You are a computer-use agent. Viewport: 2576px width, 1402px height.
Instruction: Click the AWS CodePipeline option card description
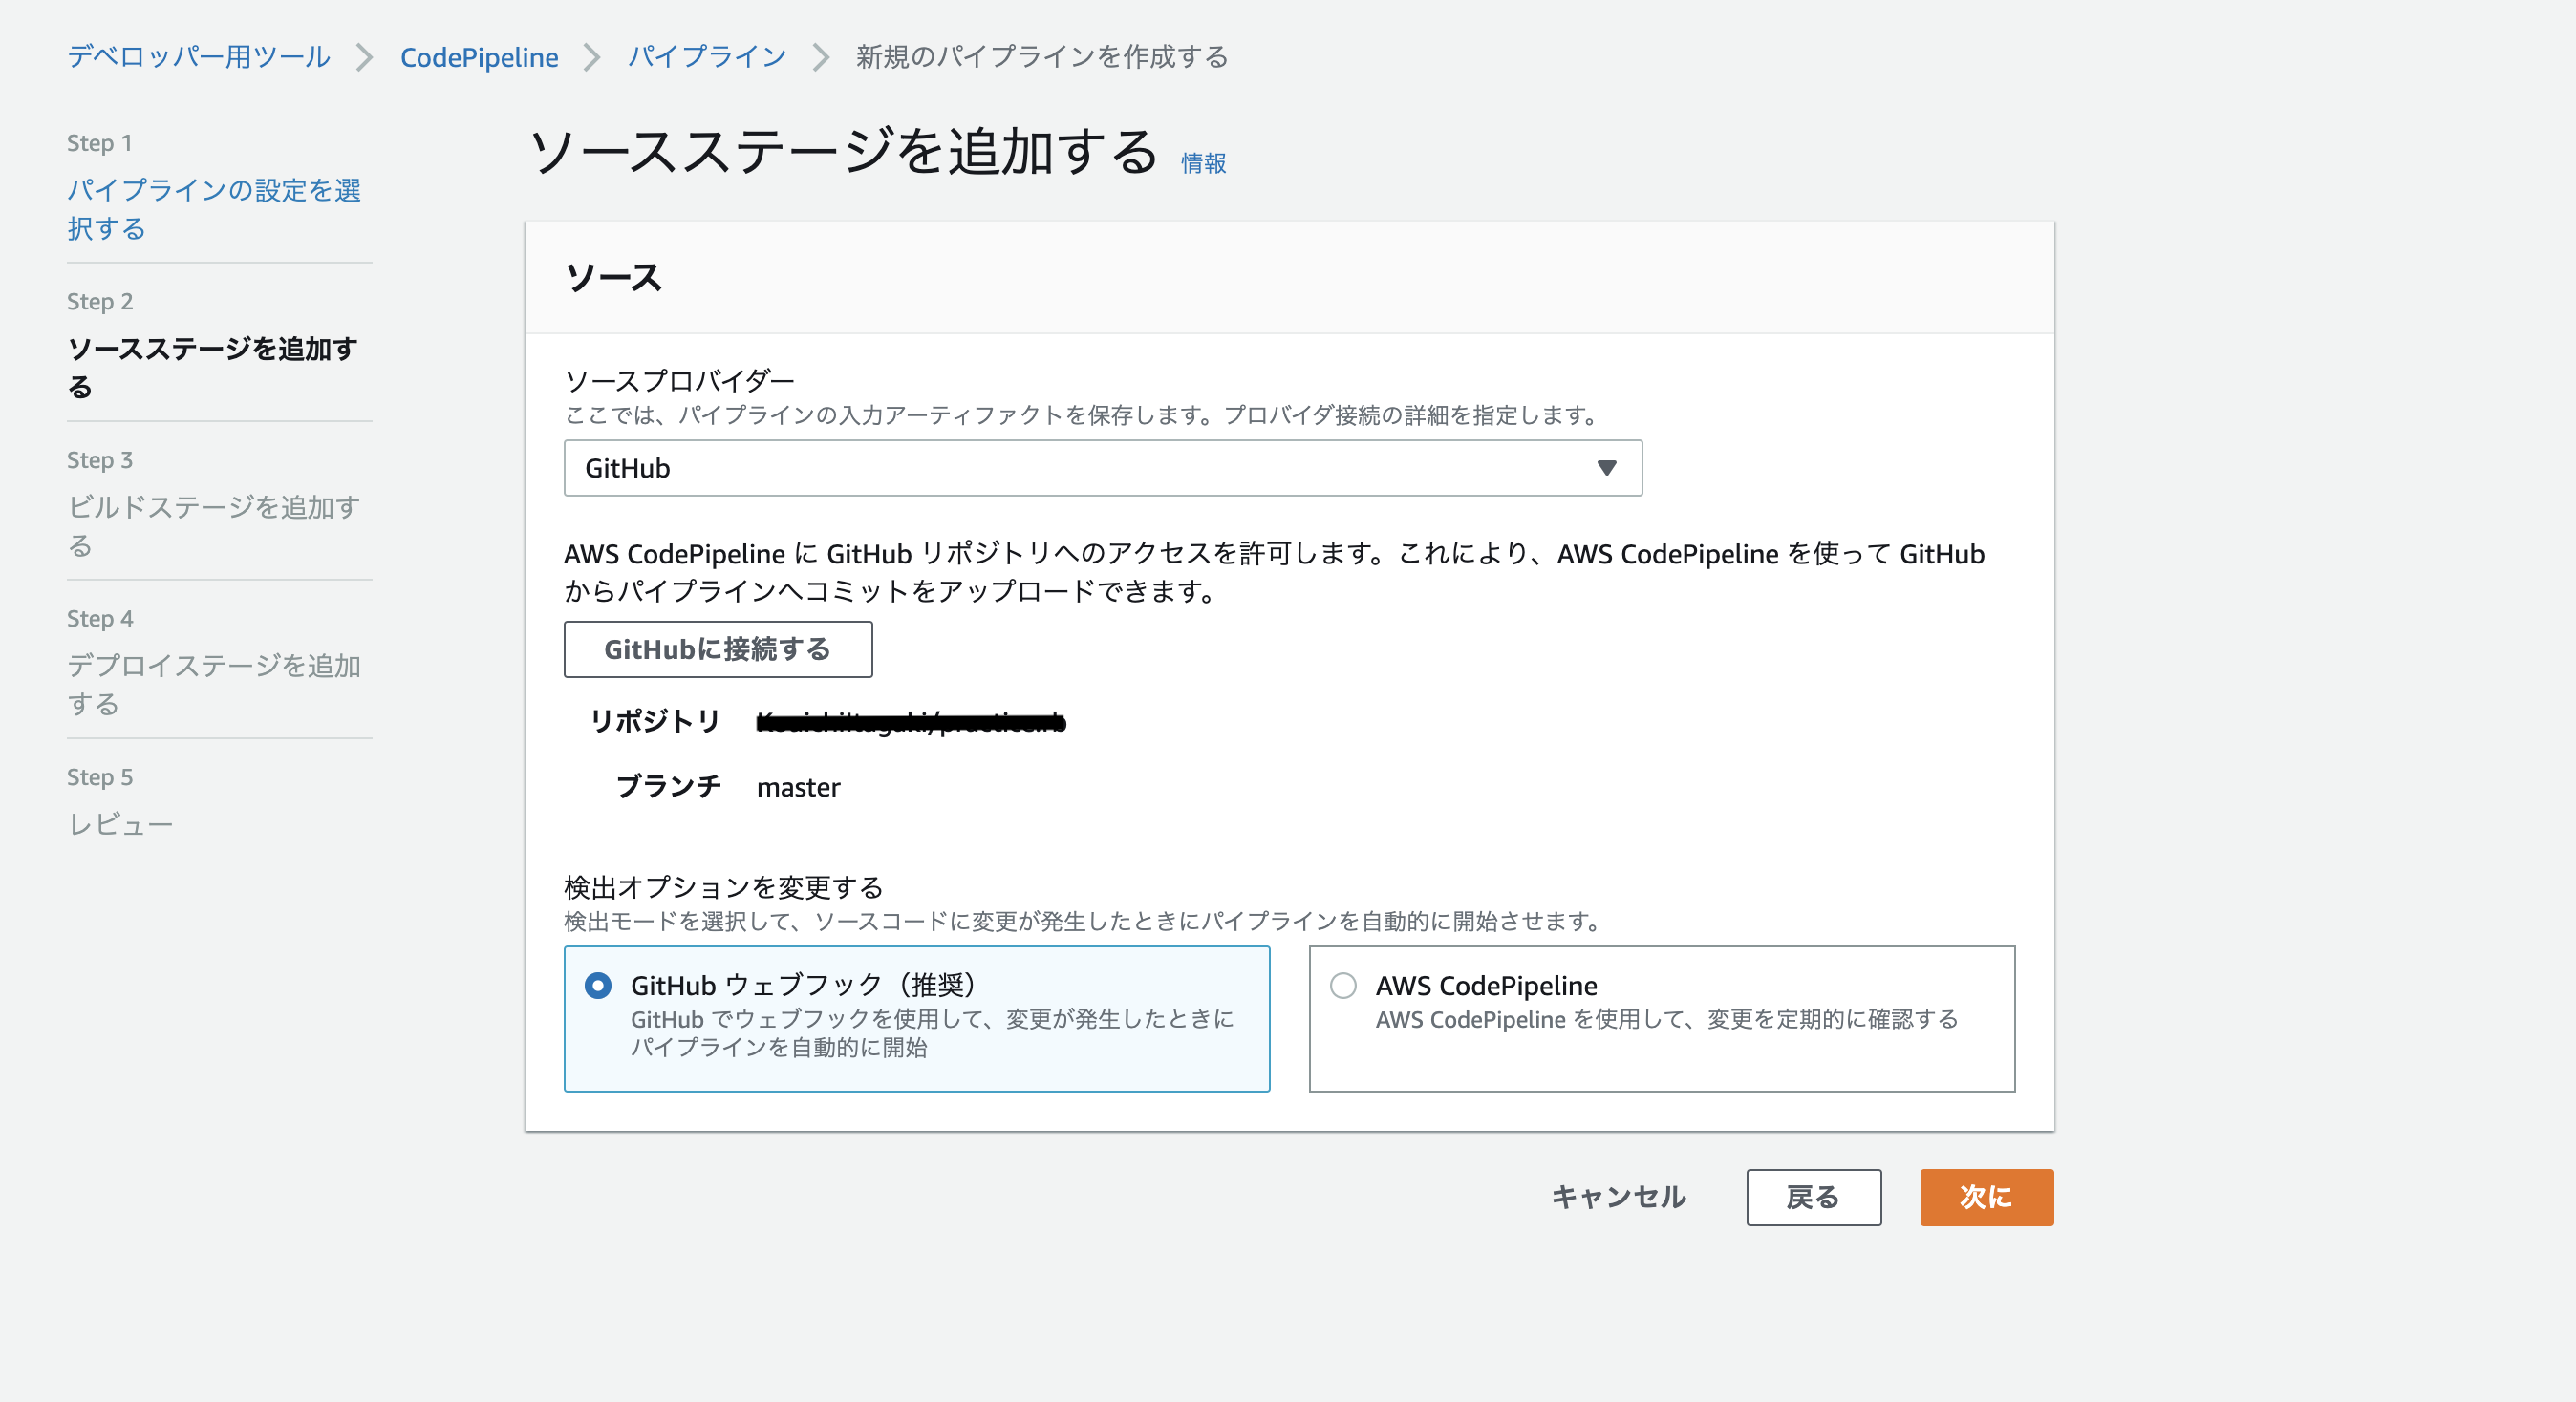(x=1666, y=1019)
